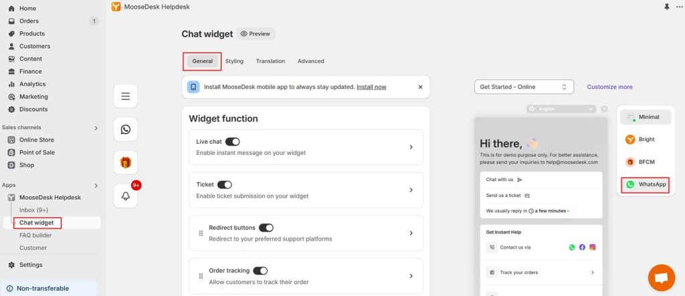Click the drag handle beside Order tracking
685x296 pixels.
click(x=201, y=276)
